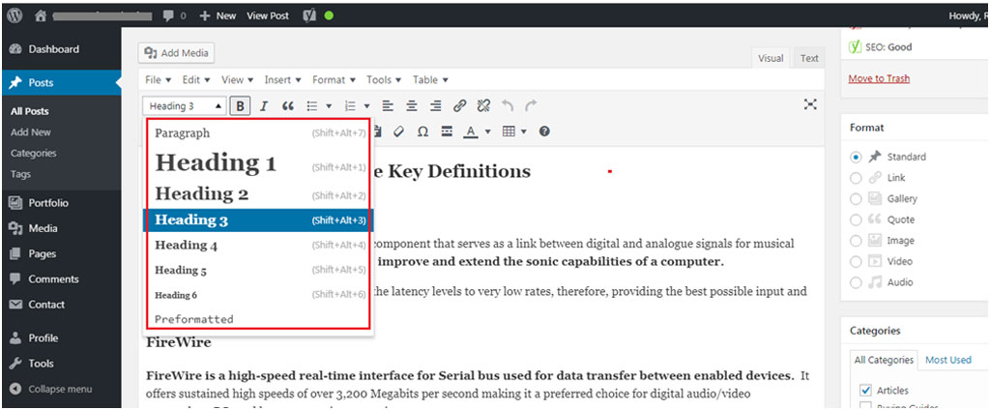Screen dimensions: 990x410
Task: Expand the bulleted list style arrow
Action: tap(329, 106)
